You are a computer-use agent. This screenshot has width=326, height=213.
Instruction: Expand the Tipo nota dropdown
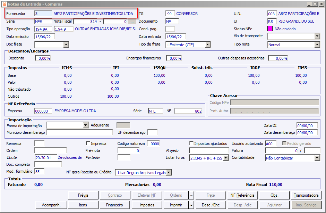click(317, 44)
